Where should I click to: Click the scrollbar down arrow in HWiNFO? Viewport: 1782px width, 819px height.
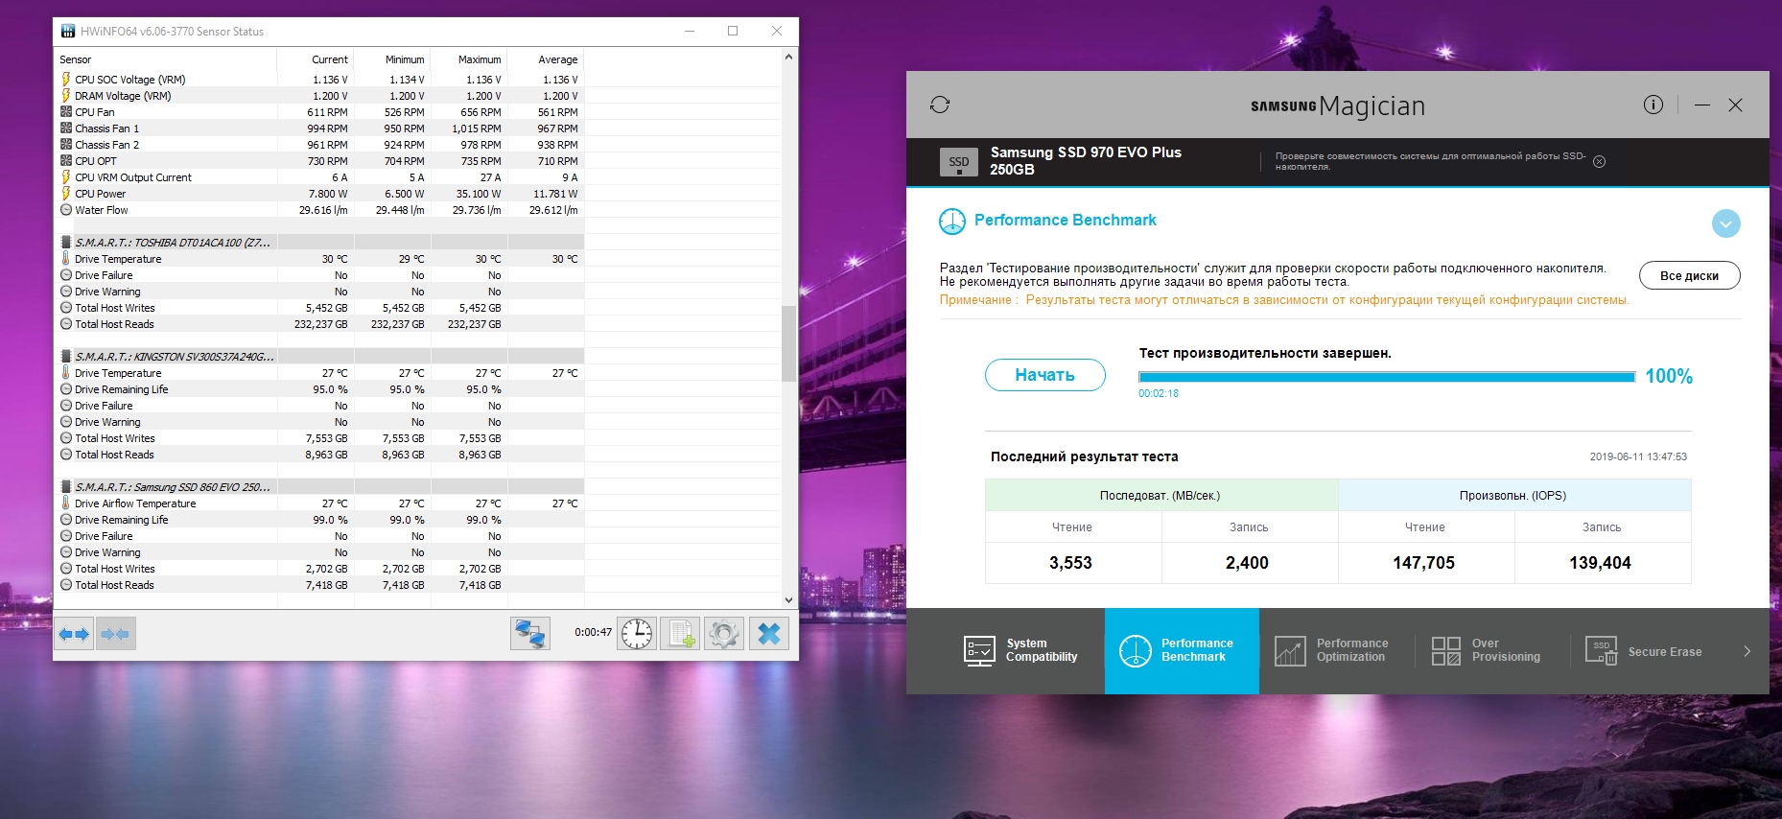tap(788, 600)
